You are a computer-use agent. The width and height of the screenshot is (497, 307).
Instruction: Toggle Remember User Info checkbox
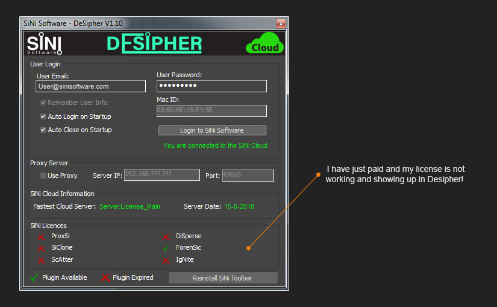(43, 103)
